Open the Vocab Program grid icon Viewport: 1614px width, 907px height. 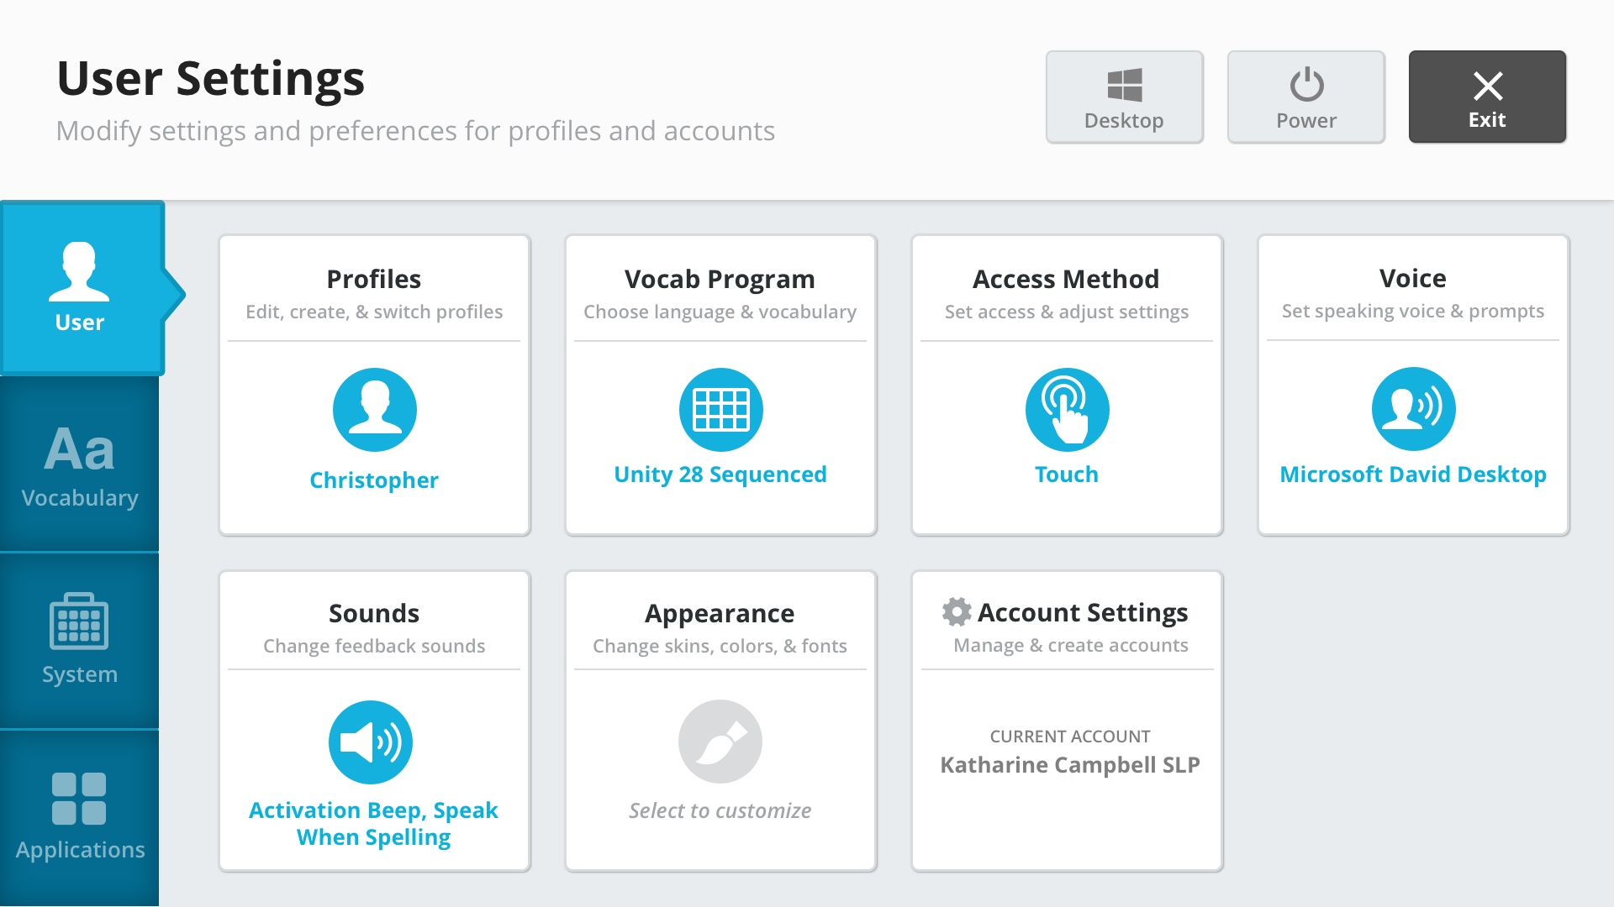coord(720,410)
